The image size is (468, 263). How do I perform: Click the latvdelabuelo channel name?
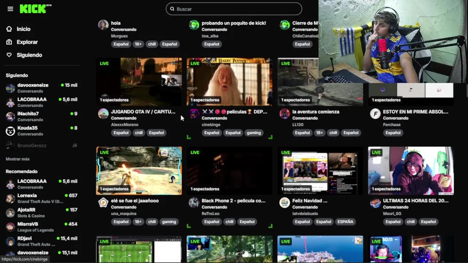tap(305, 214)
